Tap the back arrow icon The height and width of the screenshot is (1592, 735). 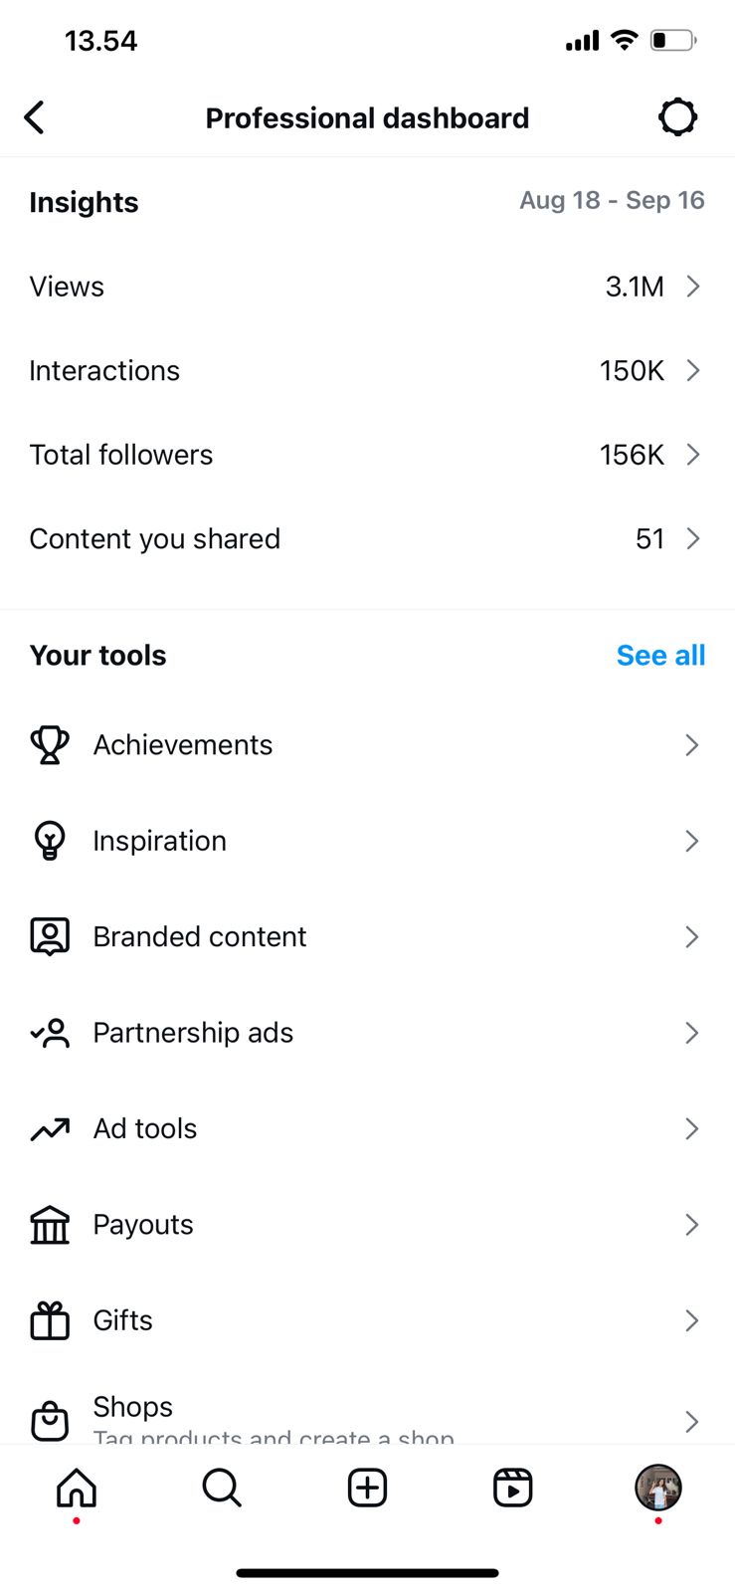click(35, 117)
